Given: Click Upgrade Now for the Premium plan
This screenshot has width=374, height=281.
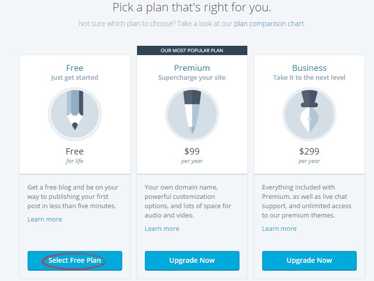Looking at the screenshot, I should [192, 260].
